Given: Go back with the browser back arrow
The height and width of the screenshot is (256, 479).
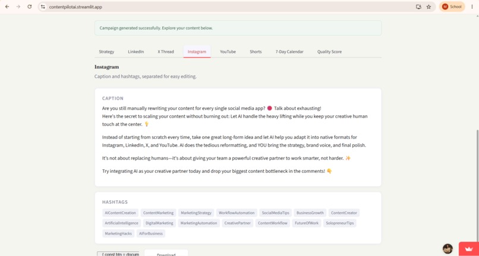Looking at the screenshot, I should (x=7, y=7).
